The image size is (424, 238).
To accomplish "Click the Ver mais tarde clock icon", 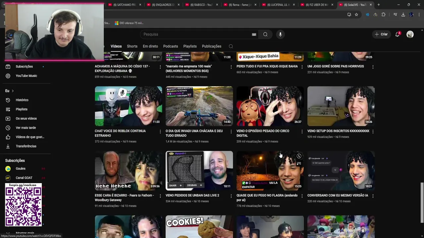I will 8,128.
